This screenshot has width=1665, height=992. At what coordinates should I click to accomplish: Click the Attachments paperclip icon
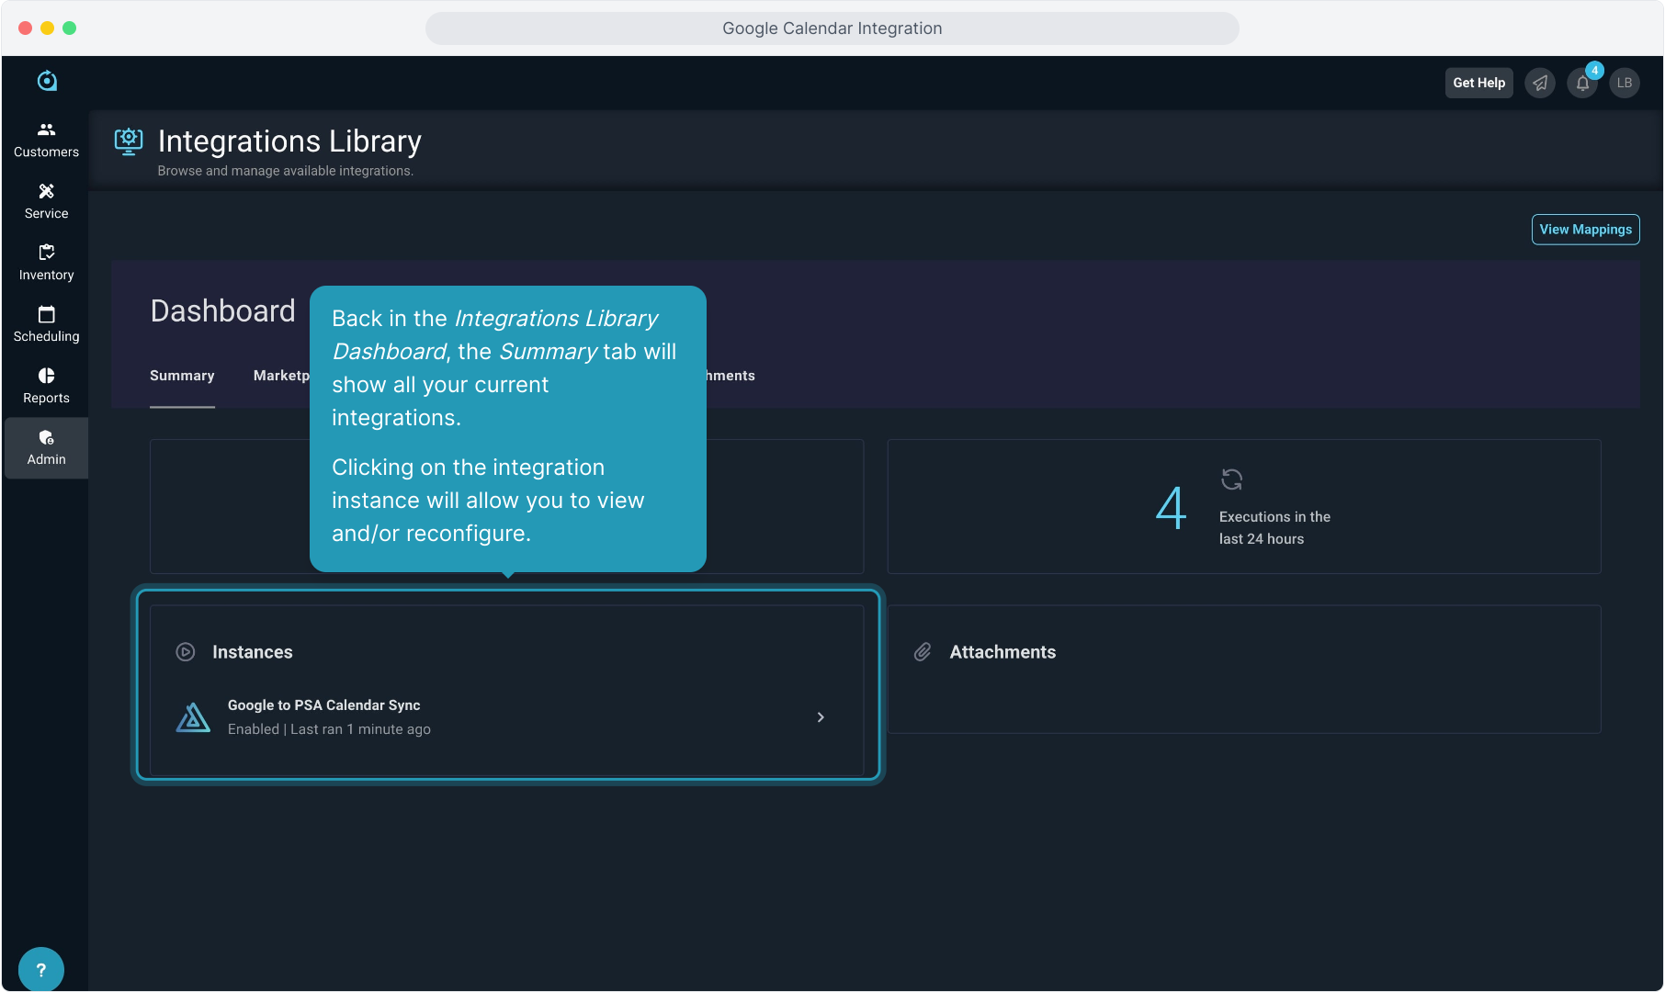coord(923,652)
